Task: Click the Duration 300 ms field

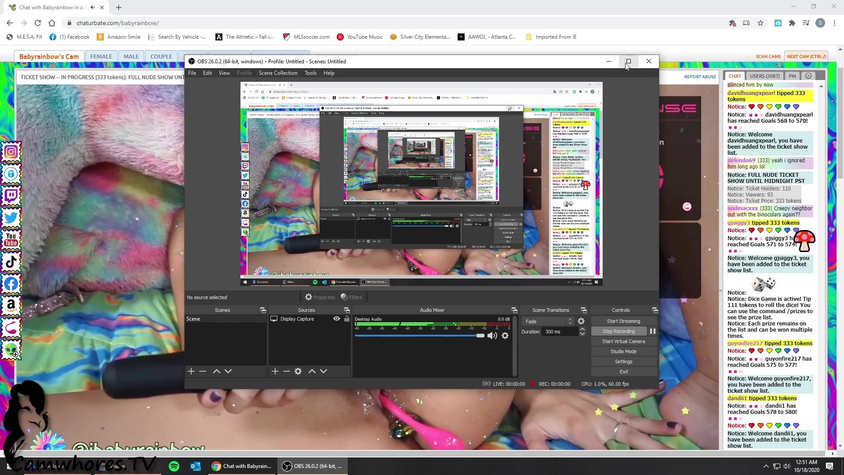Action: [560, 332]
